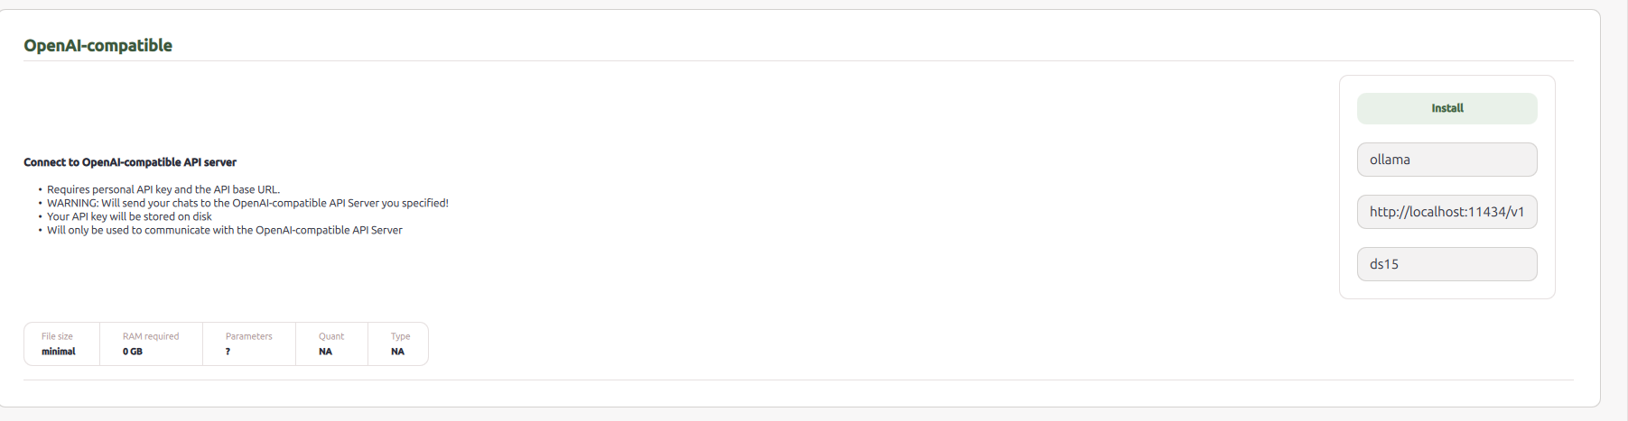The height and width of the screenshot is (421, 1628).
Task: Select the Connect to OpenAI-compatible API server subtitle
Action: 130,162
